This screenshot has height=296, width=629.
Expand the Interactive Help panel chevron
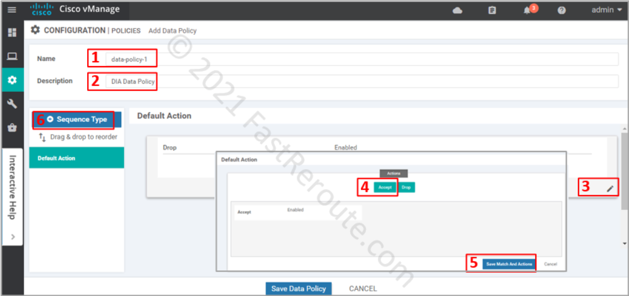(13, 236)
